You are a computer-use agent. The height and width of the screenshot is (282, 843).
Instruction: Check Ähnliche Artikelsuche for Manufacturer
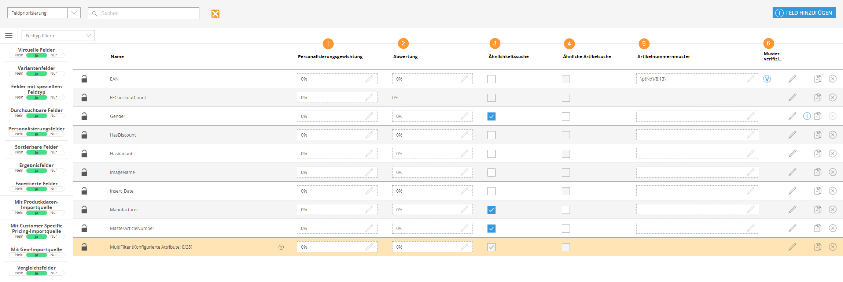click(566, 210)
